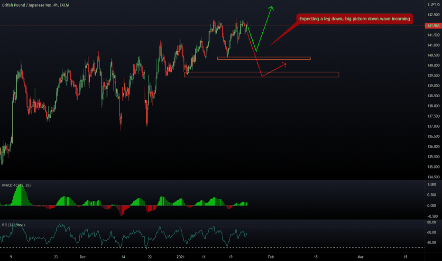
Task: Select the 'Expecting a leg down' callout note
Action: click(x=354, y=19)
